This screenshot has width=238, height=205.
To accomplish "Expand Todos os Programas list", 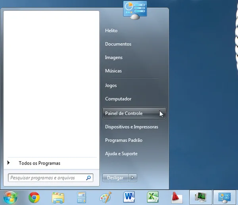I will pyautogui.click(x=52, y=163).
